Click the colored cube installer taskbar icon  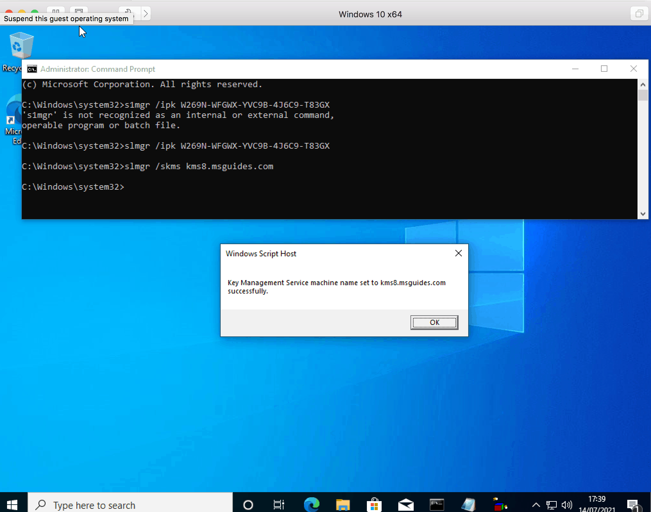(500, 504)
